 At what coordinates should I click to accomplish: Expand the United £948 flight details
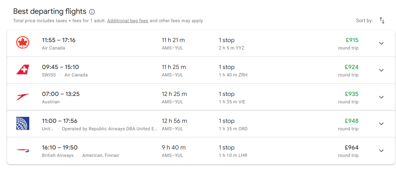pyautogui.click(x=381, y=124)
